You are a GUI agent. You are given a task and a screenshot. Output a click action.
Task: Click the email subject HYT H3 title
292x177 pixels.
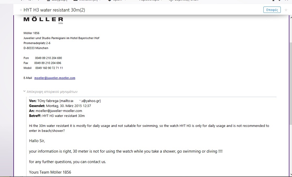tap(54, 10)
